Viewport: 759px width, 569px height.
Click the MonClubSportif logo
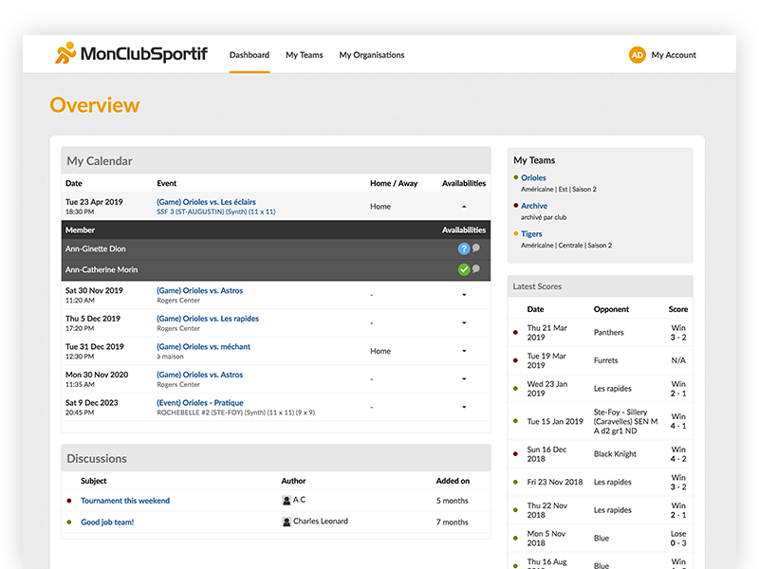tap(131, 53)
